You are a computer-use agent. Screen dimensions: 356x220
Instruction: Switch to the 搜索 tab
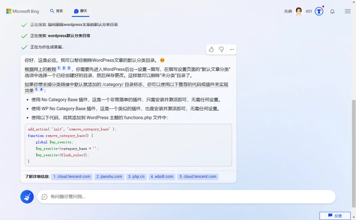tap(56, 11)
